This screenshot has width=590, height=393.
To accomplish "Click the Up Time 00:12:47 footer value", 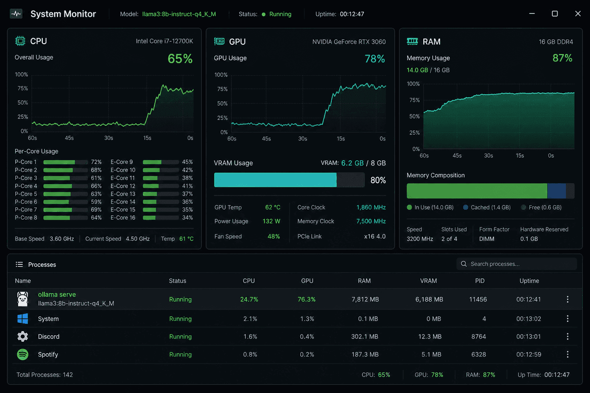I will [x=557, y=375].
